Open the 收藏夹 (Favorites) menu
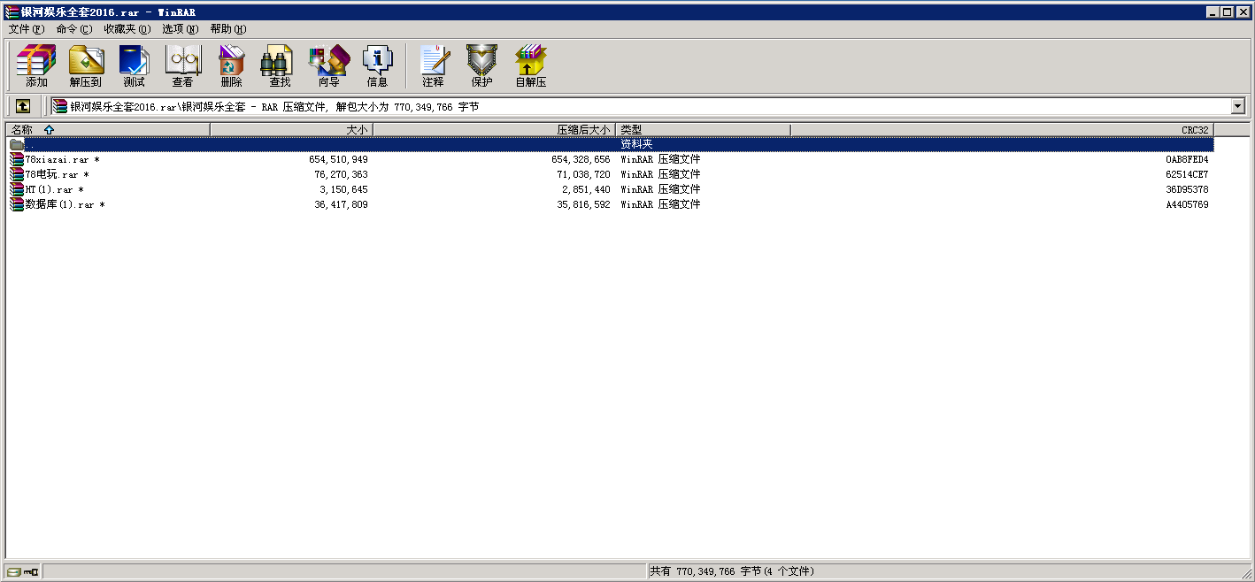1255x582 pixels. click(127, 29)
